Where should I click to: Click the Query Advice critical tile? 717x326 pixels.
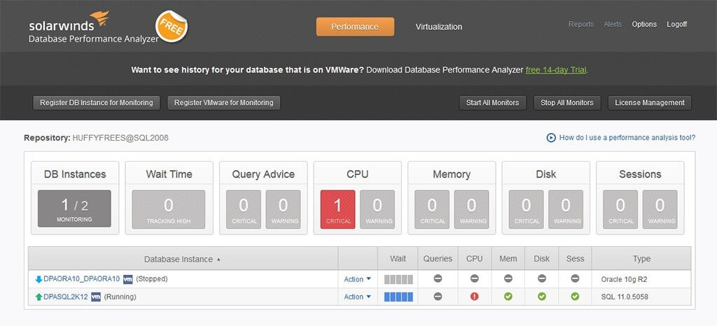[244, 209]
